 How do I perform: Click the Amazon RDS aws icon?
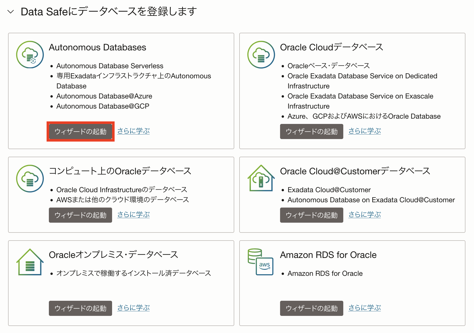[261, 262]
